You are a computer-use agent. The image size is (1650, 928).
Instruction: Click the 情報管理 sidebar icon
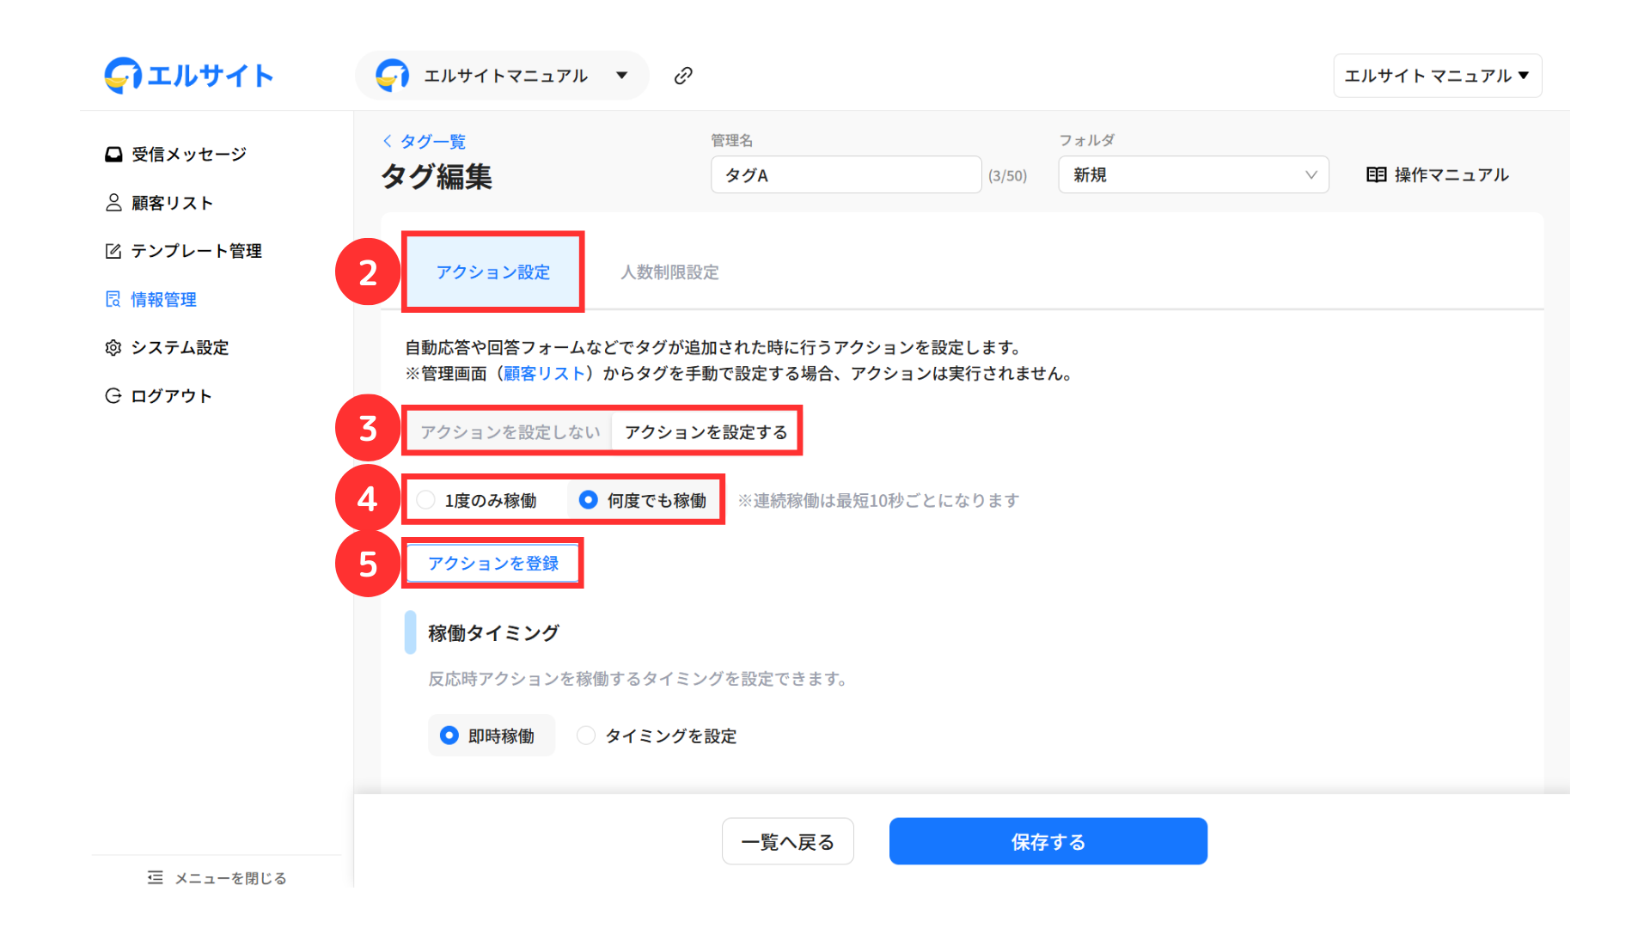pyautogui.click(x=113, y=299)
